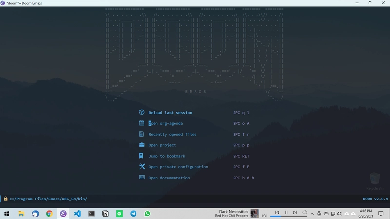
Task: Select the Emacs taskbar icon
Action: tap(63, 214)
